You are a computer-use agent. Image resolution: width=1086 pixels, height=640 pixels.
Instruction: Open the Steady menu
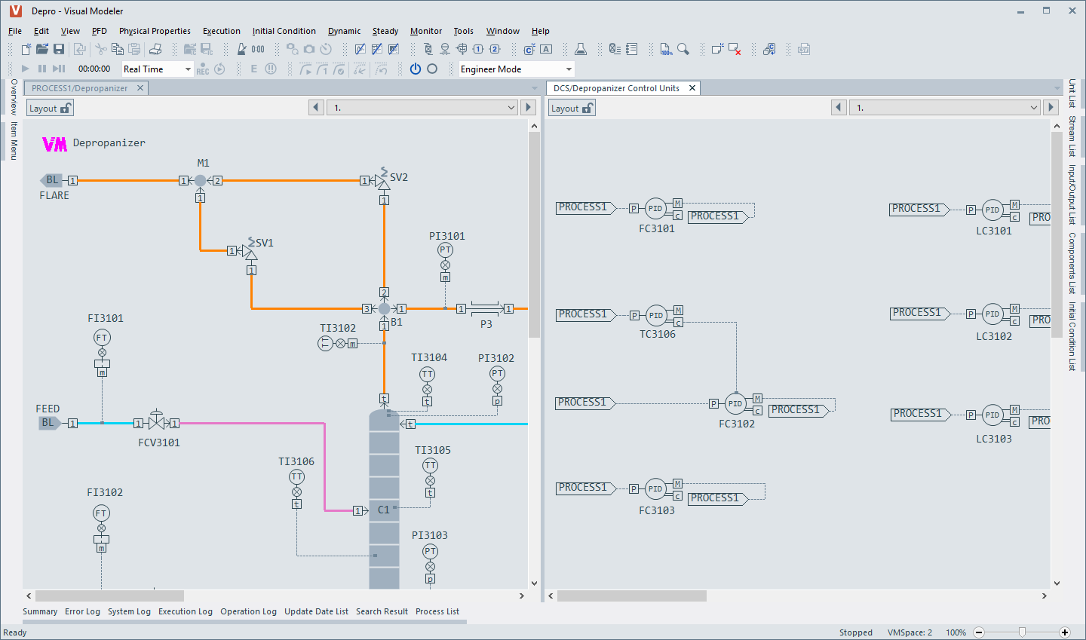[x=385, y=31]
